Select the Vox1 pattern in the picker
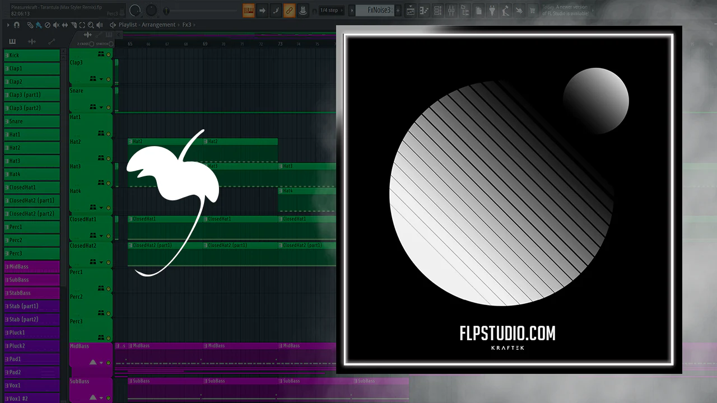Image resolution: width=717 pixels, height=403 pixels. coord(32,386)
